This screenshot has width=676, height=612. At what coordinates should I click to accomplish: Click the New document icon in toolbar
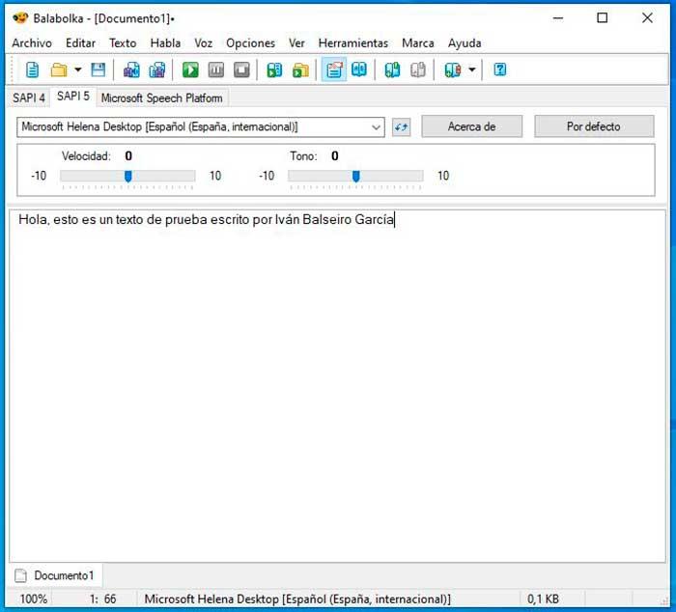pyautogui.click(x=32, y=70)
